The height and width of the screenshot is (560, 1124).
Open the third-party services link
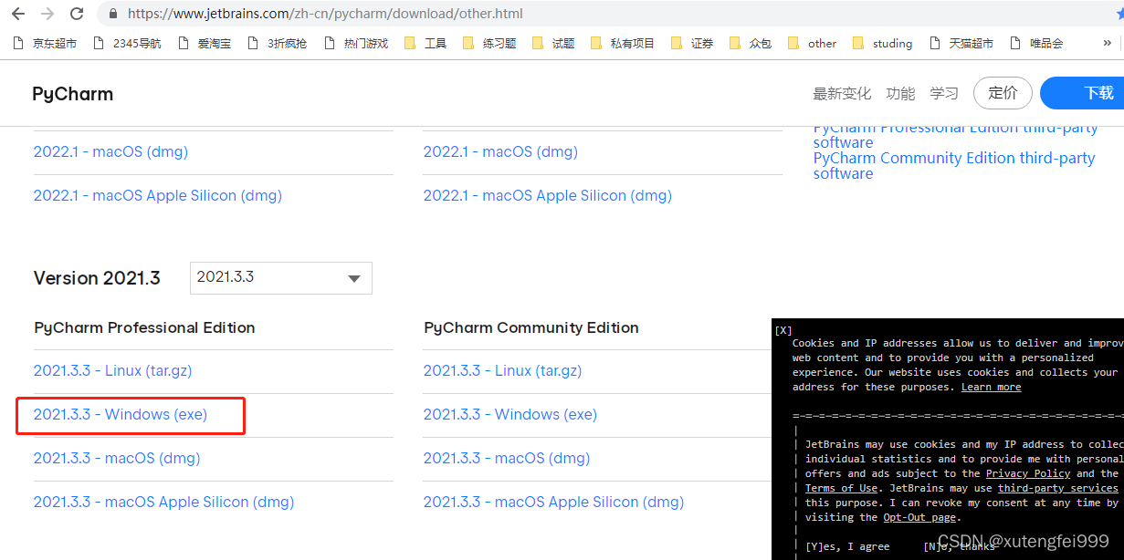coord(1057,488)
